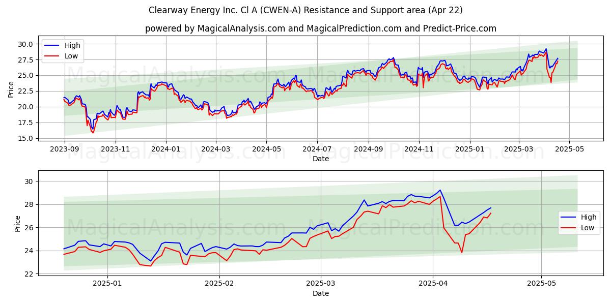Click the '2024-09' tick label
Viewport: 611px width, 305px height.
(x=369, y=149)
